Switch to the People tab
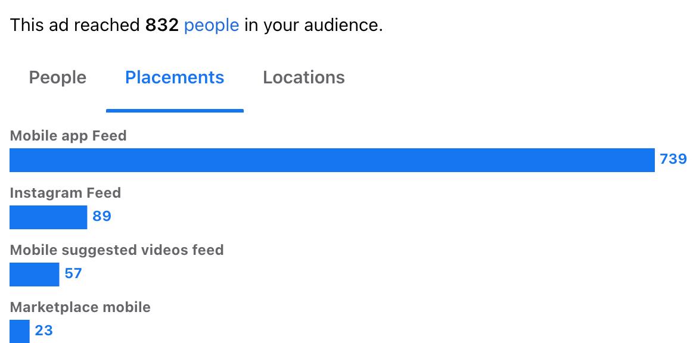The image size is (696, 343). (58, 77)
